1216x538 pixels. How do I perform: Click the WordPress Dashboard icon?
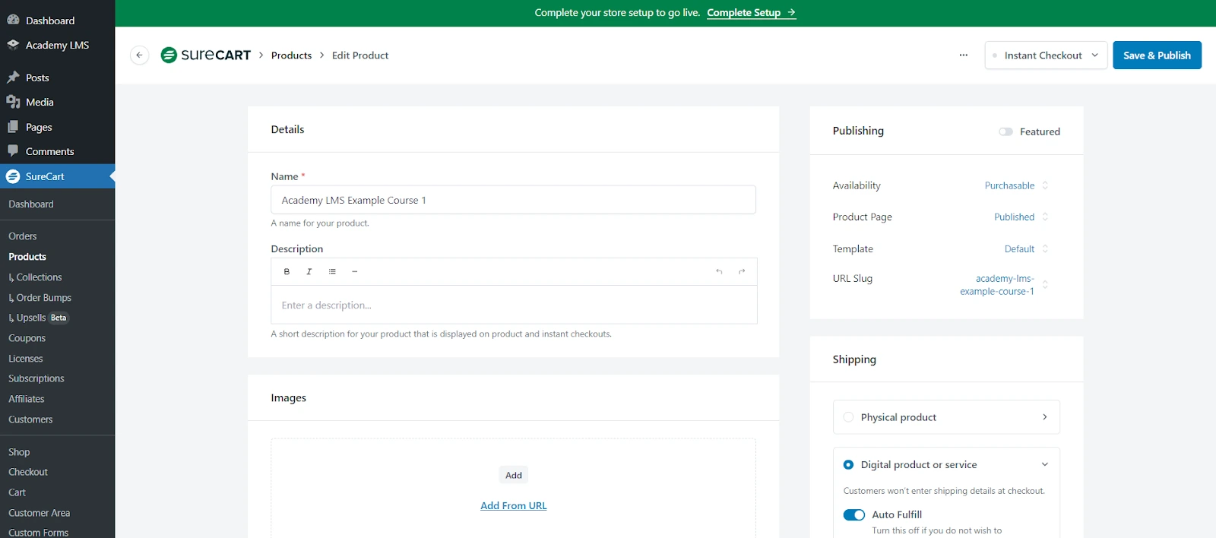click(x=13, y=21)
